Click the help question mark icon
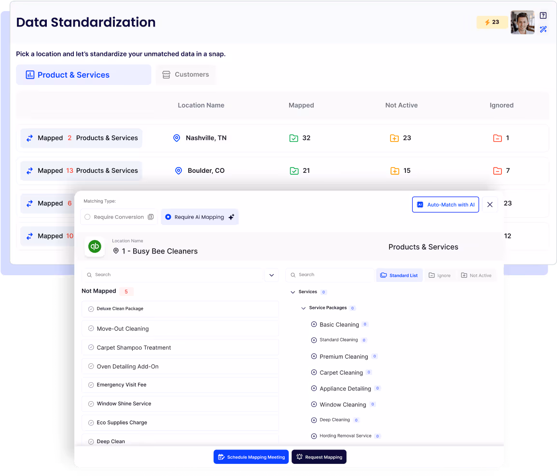Screen dimensions: 557x476 point(543,15)
